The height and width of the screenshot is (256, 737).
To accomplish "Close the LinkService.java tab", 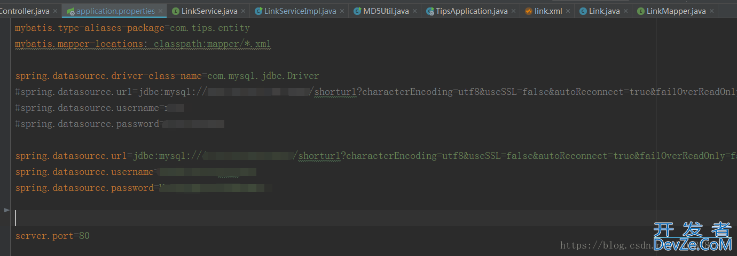I will click(x=243, y=11).
